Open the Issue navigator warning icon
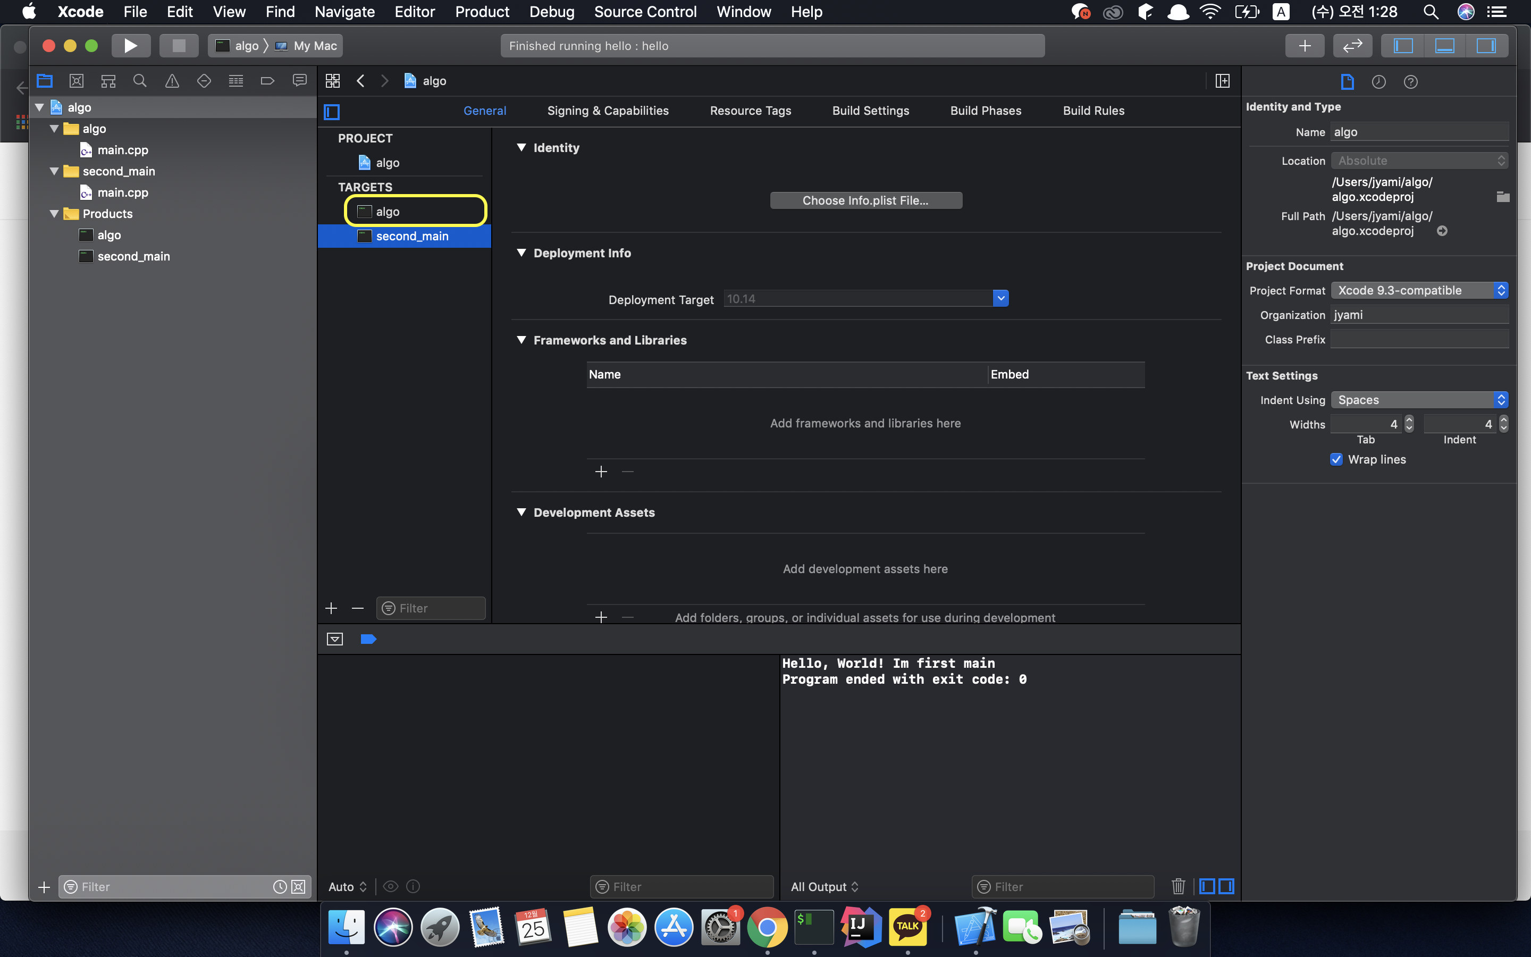 [172, 81]
